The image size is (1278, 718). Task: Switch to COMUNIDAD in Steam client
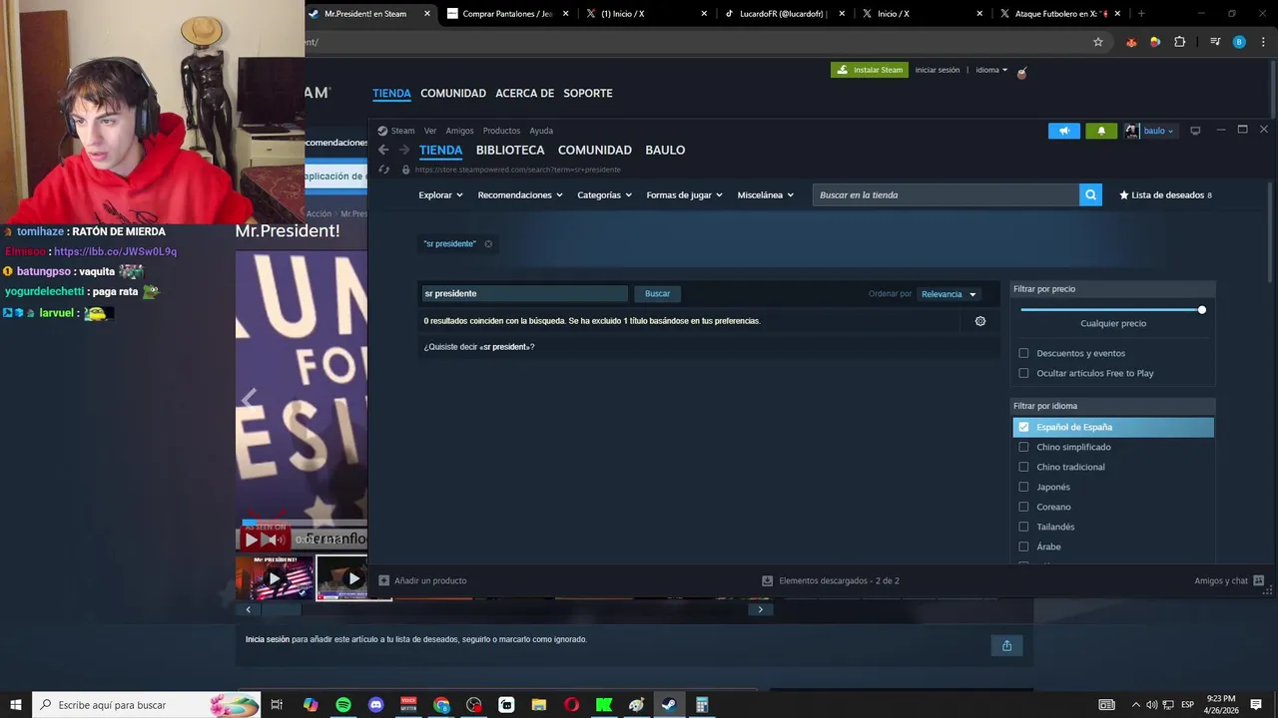pyautogui.click(x=595, y=151)
